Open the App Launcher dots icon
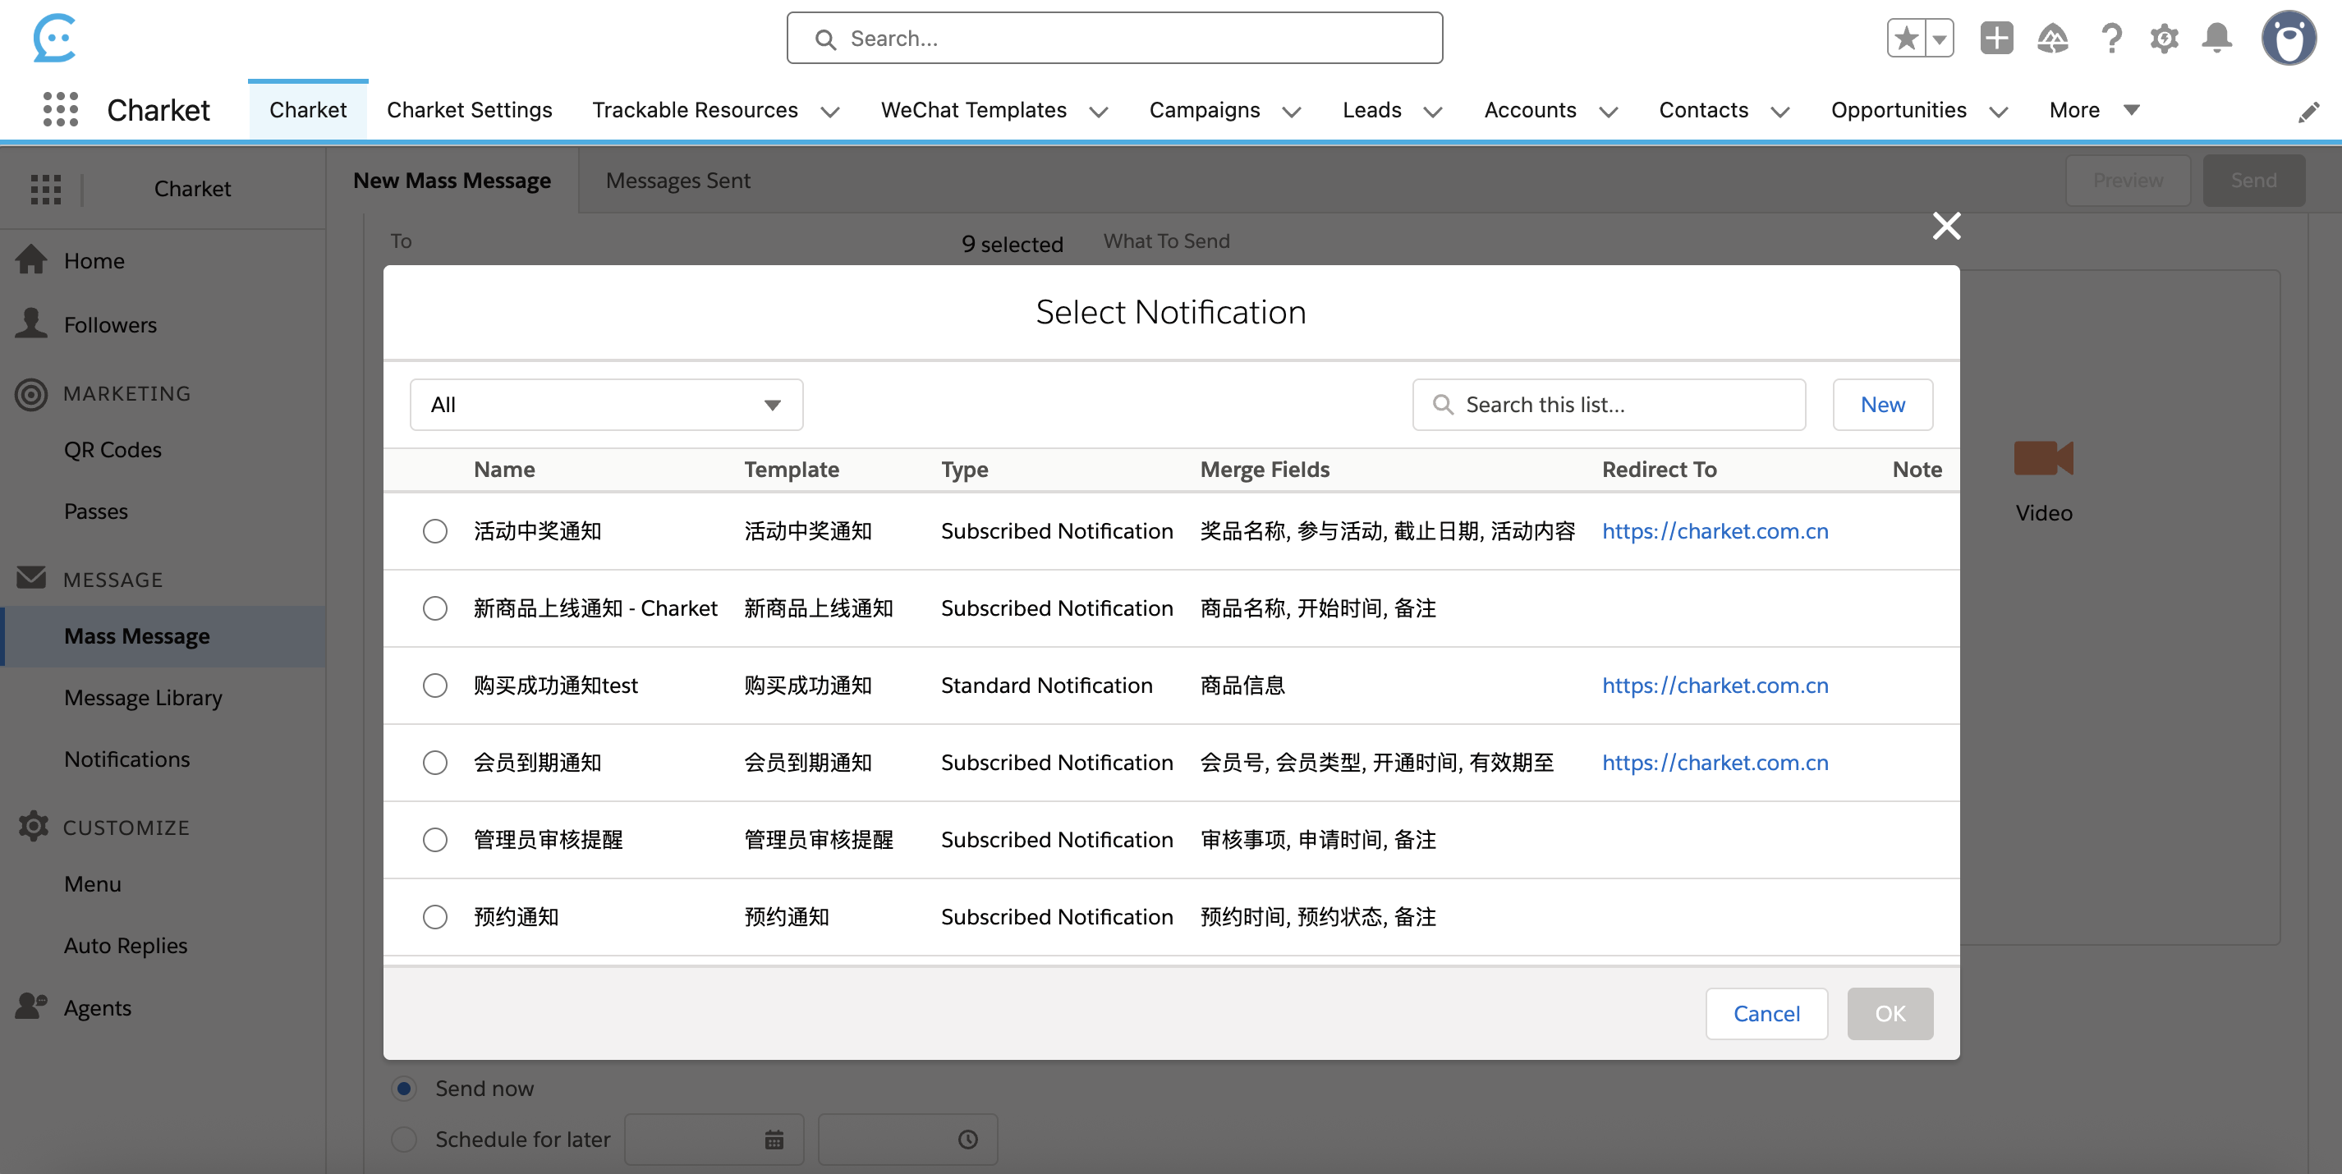The height and width of the screenshot is (1174, 2342). coord(60,109)
